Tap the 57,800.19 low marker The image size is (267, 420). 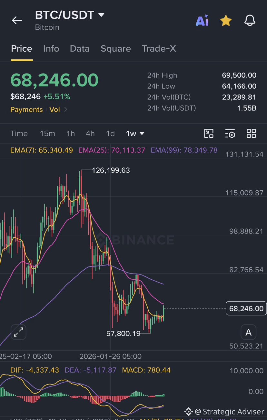pos(124,333)
